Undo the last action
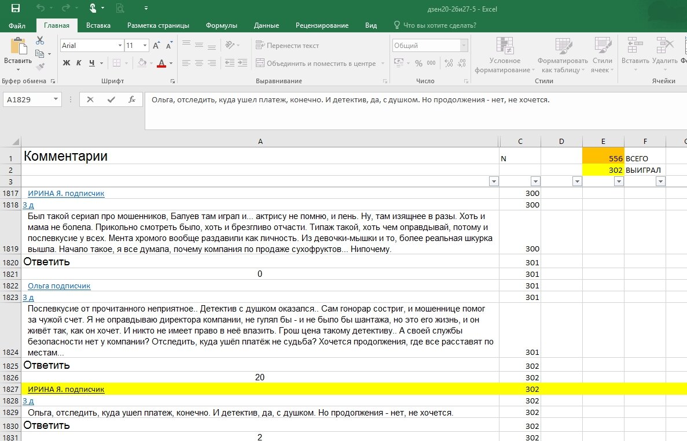The width and height of the screenshot is (687, 441). pos(41,8)
